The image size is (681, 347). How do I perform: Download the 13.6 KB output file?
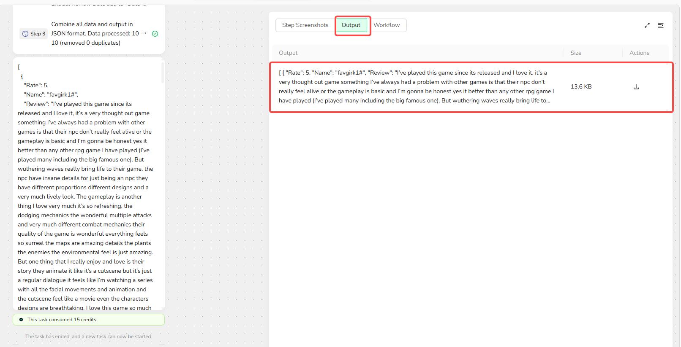point(636,87)
